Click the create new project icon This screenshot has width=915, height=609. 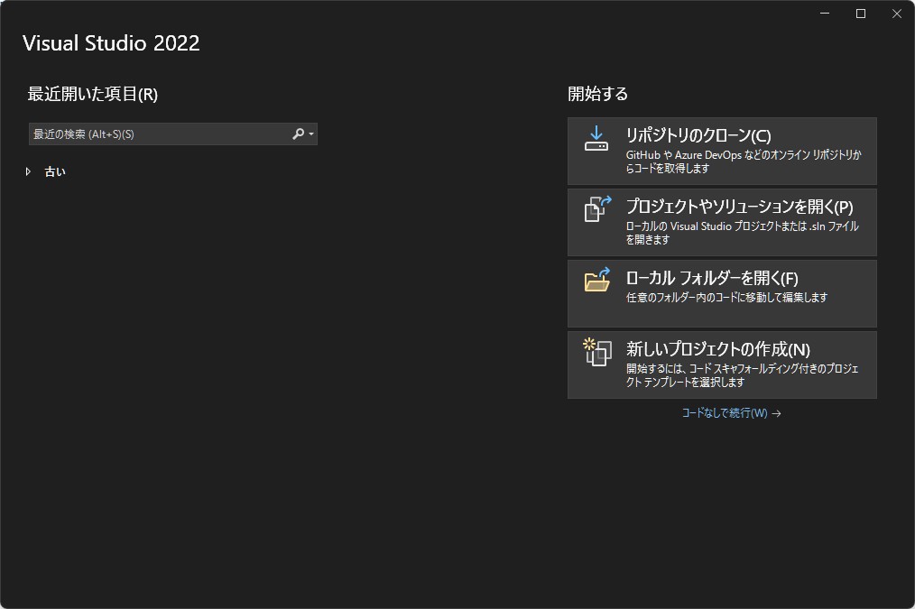click(597, 352)
